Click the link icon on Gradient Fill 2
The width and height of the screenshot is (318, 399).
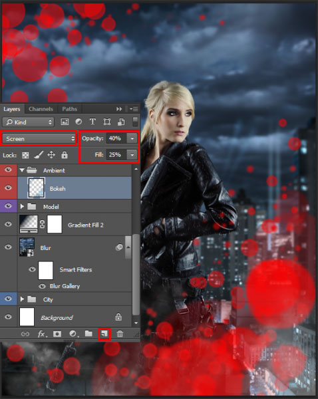click(x=43, y=224)
